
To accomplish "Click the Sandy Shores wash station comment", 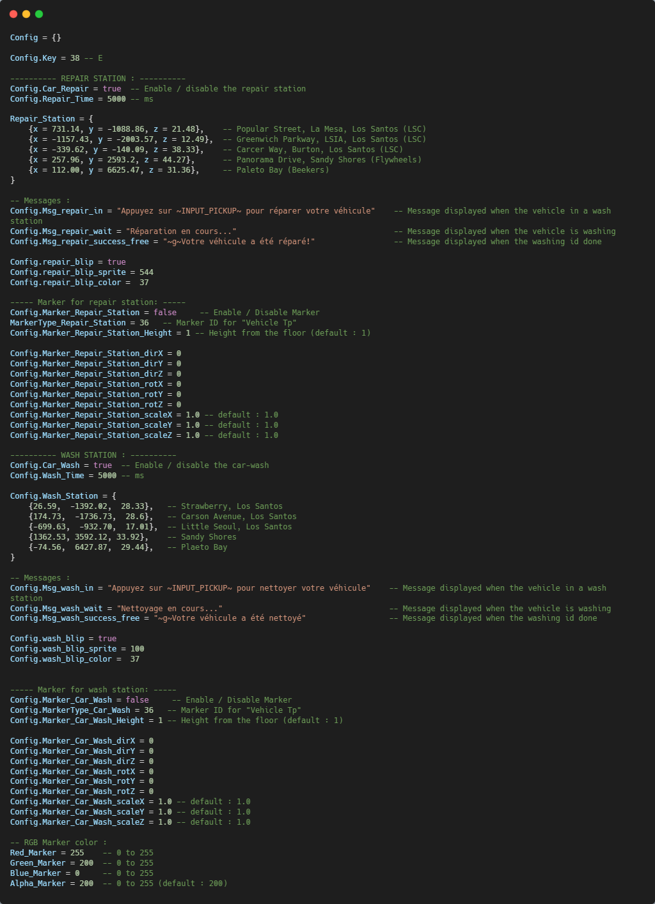I will coord(209,537).
